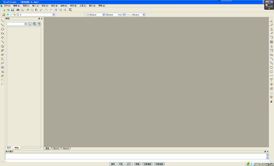Switch to the 特性 Properties panel tab
The height and width of the screenshot is (166, 274).
(16, 148)
